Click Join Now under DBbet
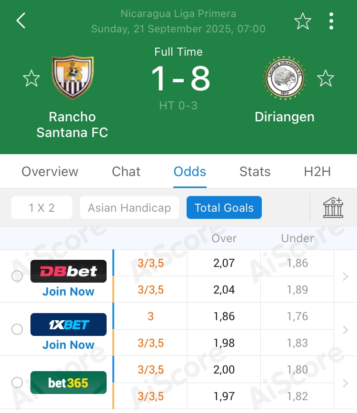Screen dimensions: 357x413 [x=68, y=292]
